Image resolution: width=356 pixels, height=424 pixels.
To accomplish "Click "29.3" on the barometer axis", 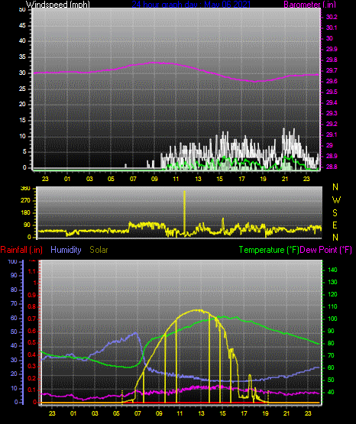I will (332, 113).
